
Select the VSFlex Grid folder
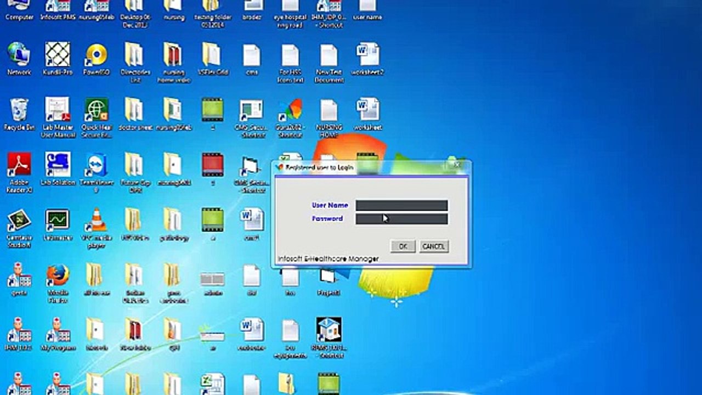[x=212, y=59]
